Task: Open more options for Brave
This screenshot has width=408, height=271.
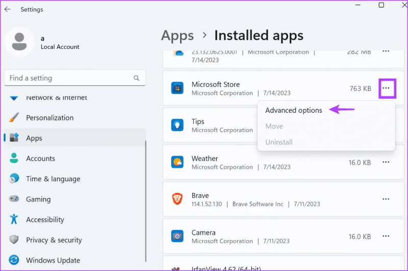Action: [386, 199]
